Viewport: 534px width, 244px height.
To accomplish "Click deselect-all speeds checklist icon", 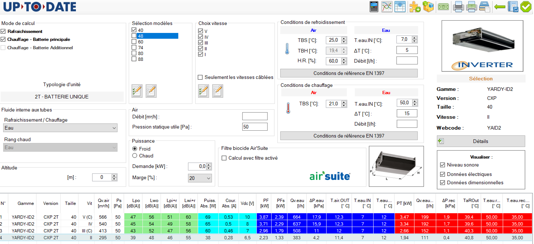I will pyautogui.click(x=217, y=91).
